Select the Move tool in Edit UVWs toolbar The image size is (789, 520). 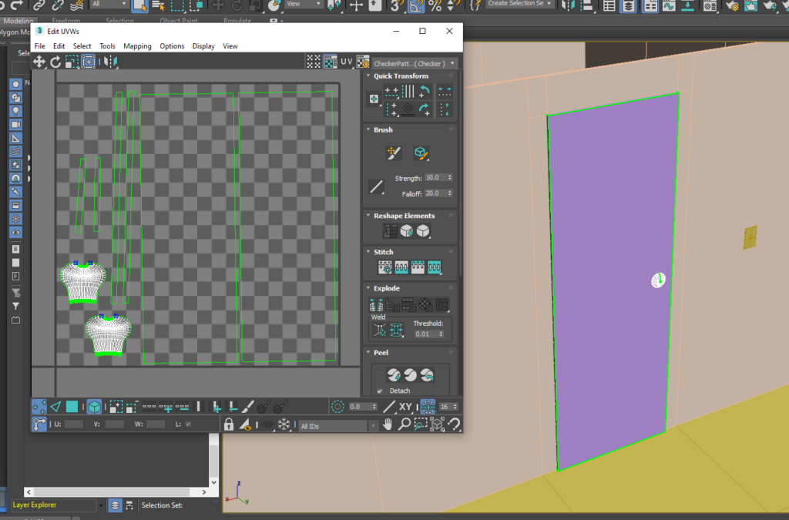(x=39, y=62)
